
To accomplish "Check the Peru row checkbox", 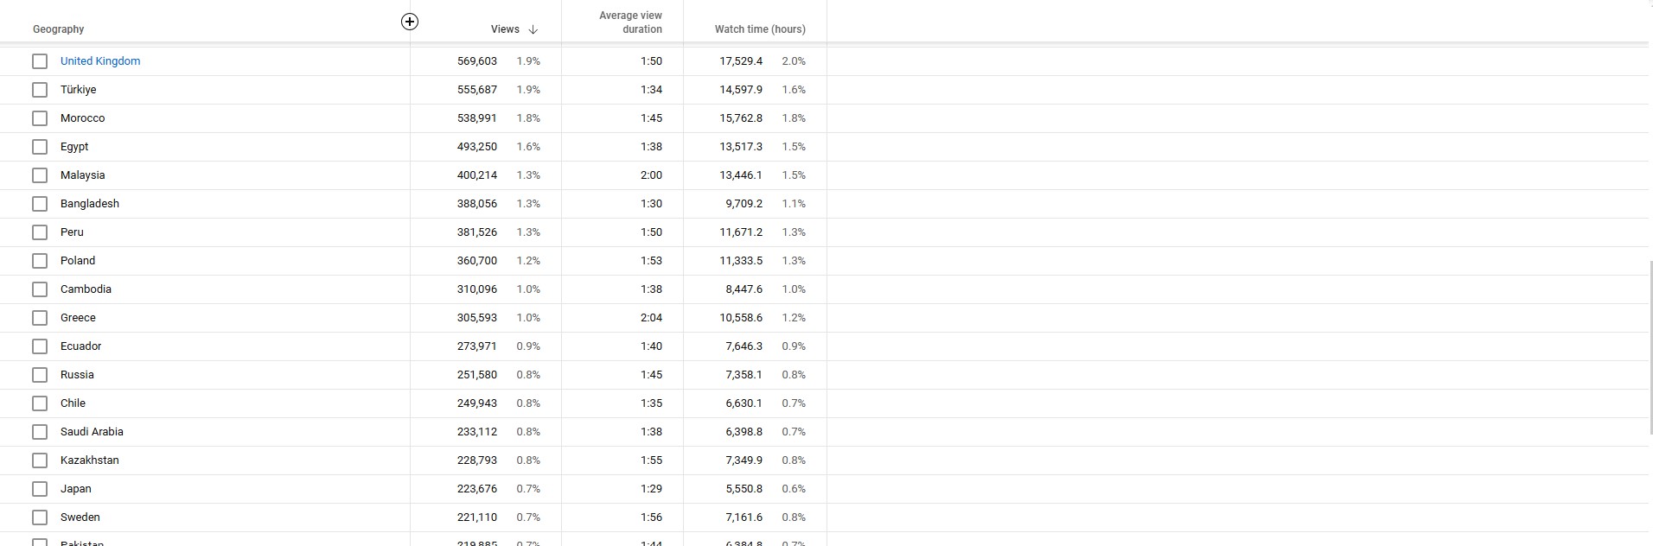I will tap(40, 232).
